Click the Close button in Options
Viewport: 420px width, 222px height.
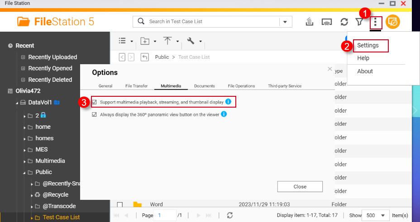click(300, 187)
